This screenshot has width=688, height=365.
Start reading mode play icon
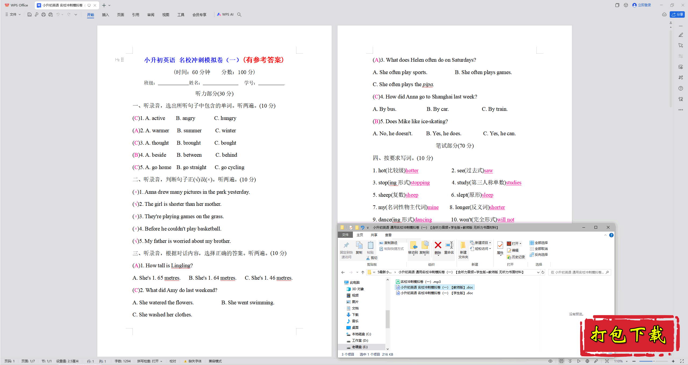point(579,361)
